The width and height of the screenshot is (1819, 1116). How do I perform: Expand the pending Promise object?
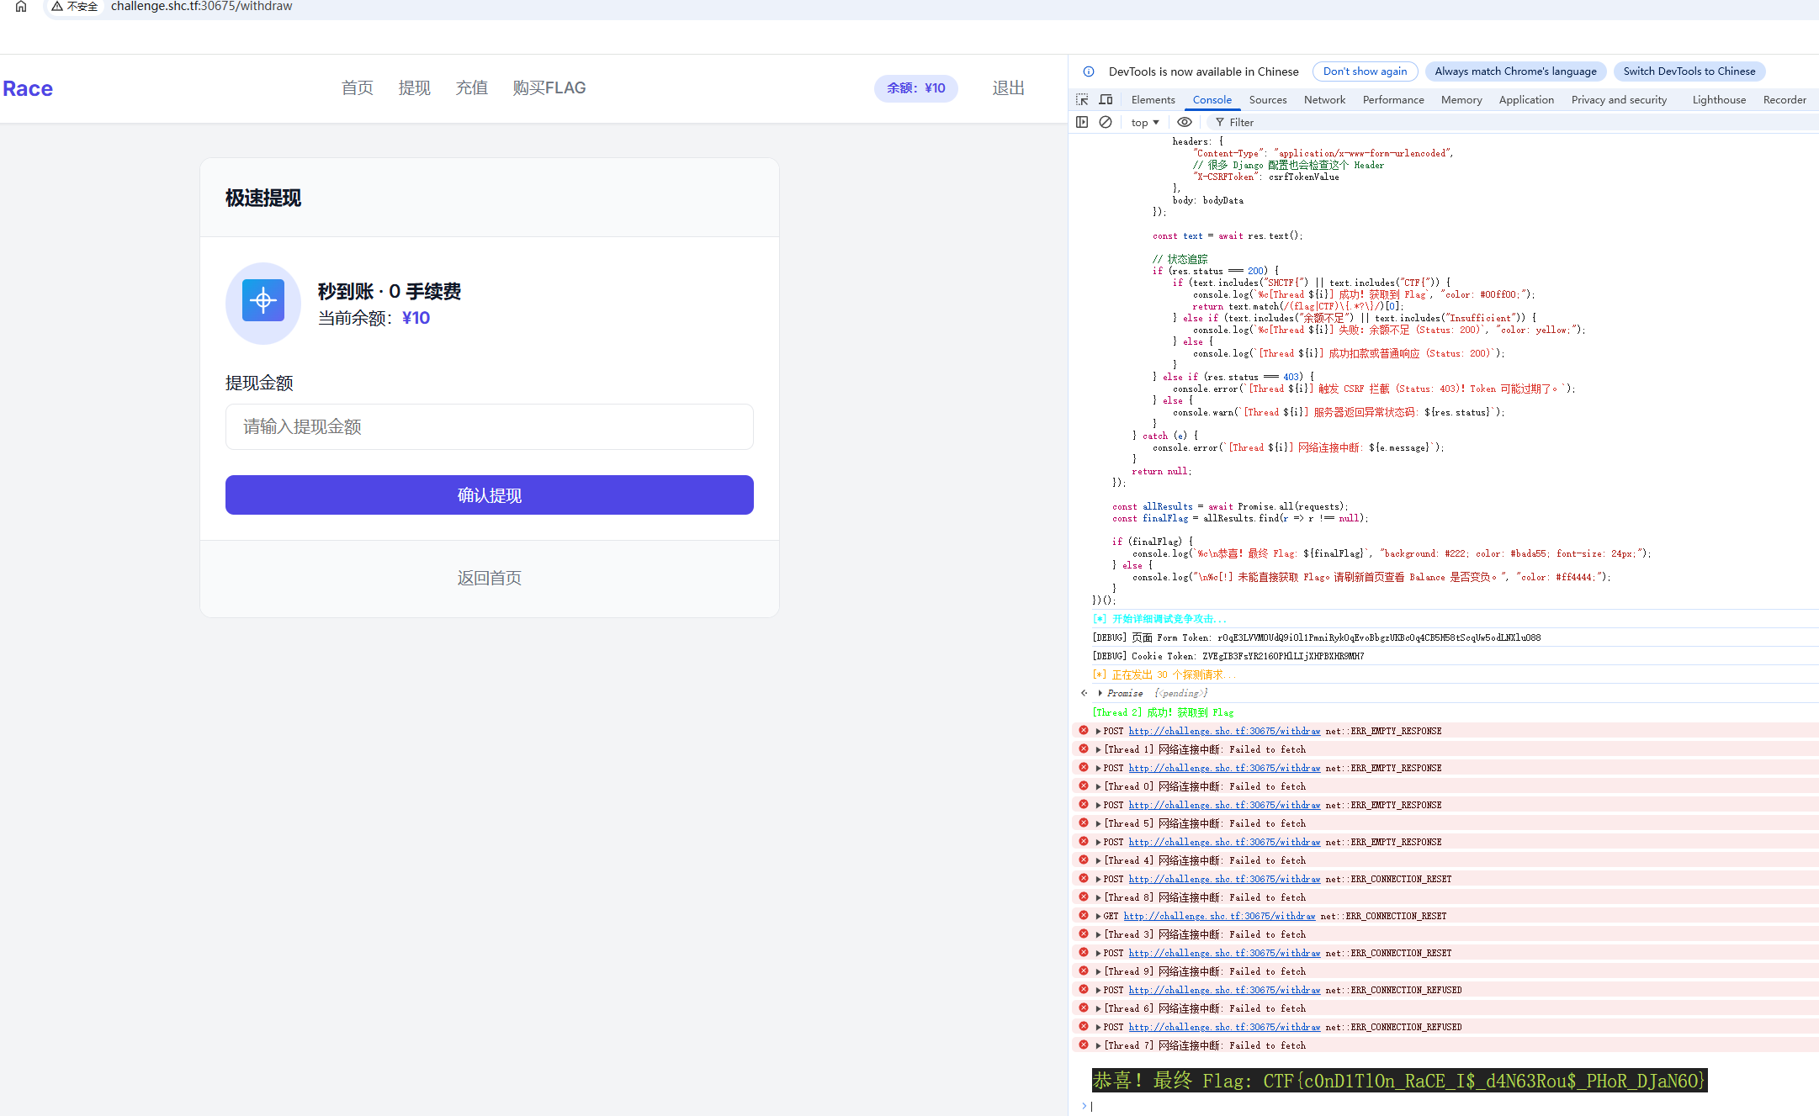[x=1100, y=693]
